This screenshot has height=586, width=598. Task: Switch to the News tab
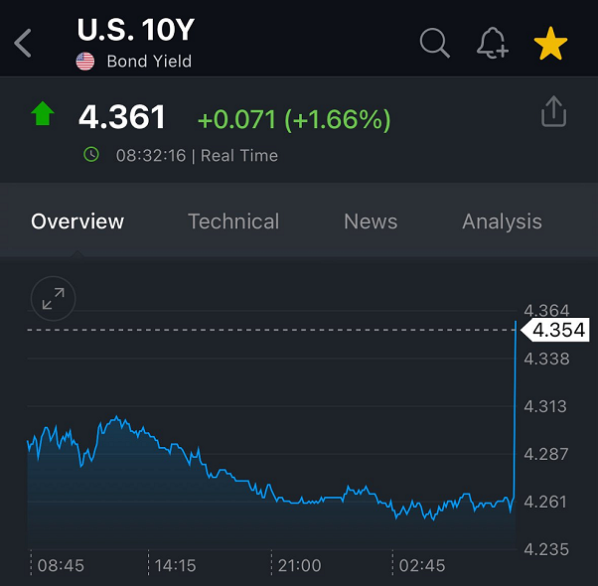pos(371,221)
